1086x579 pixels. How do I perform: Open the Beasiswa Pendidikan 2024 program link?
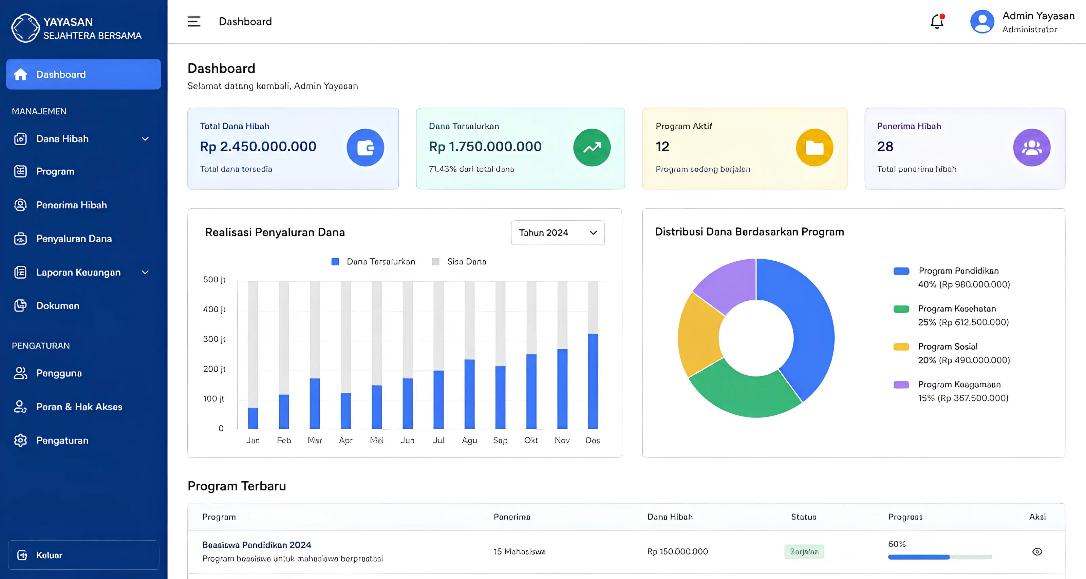point(257,545)
